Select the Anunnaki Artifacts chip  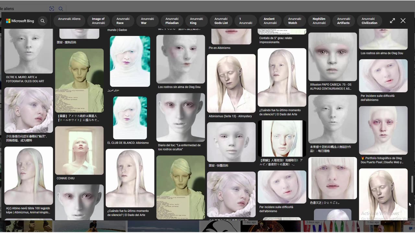344,21
